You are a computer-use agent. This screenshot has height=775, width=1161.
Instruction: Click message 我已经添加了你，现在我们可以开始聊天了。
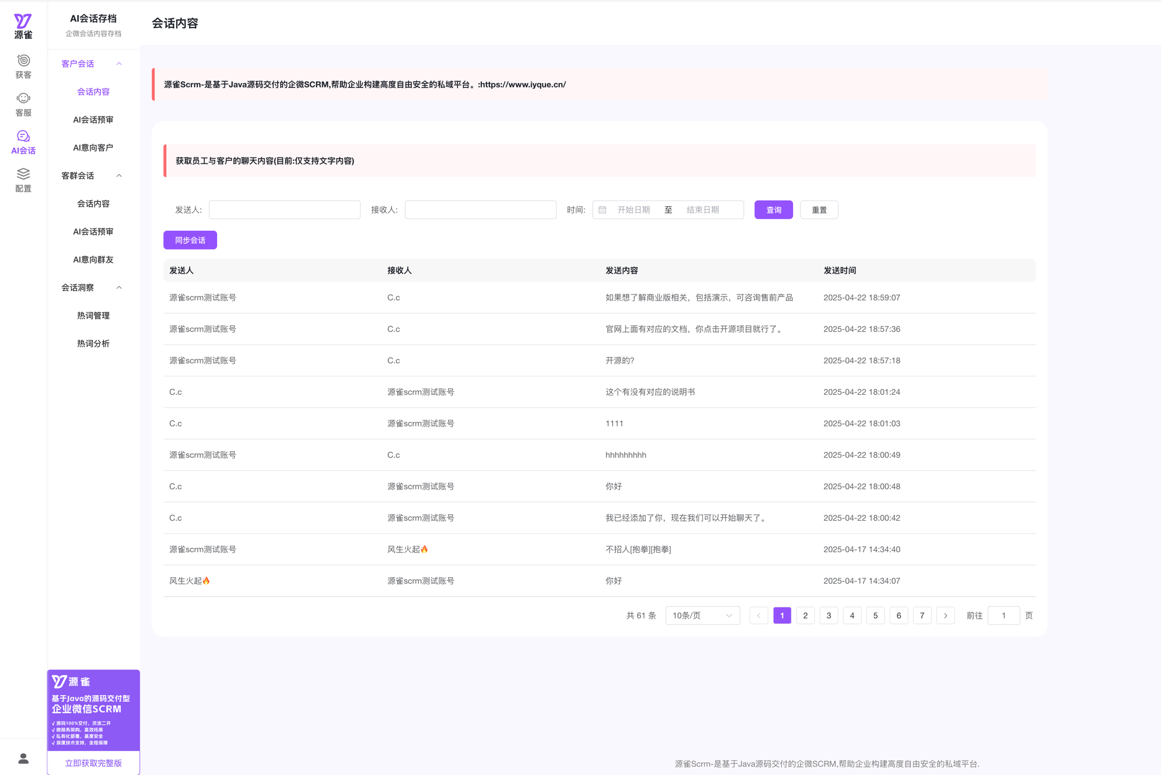tap(687, 518)
